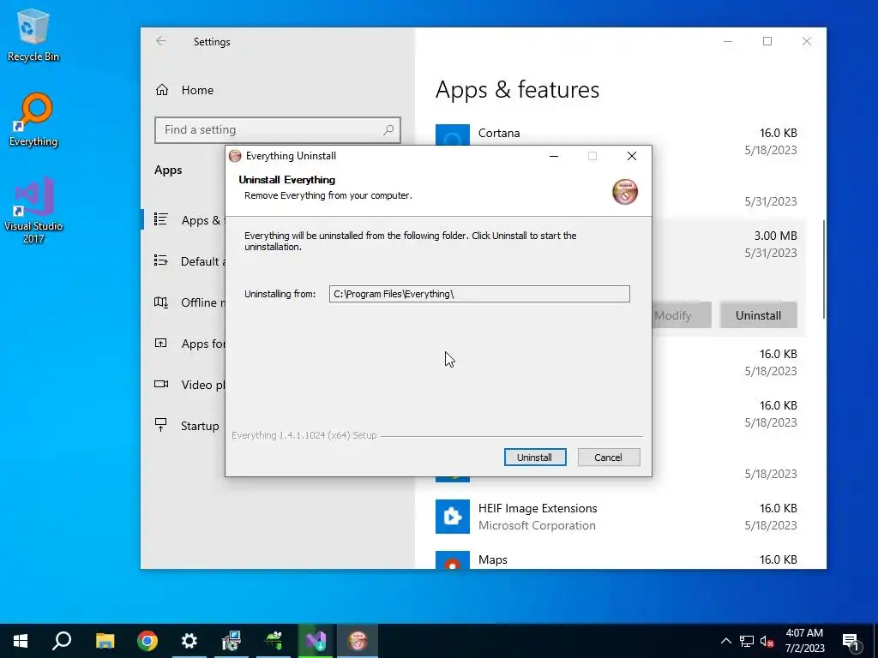
Task: Launch Google Chrome from taskbar
Action: (147, 641)
